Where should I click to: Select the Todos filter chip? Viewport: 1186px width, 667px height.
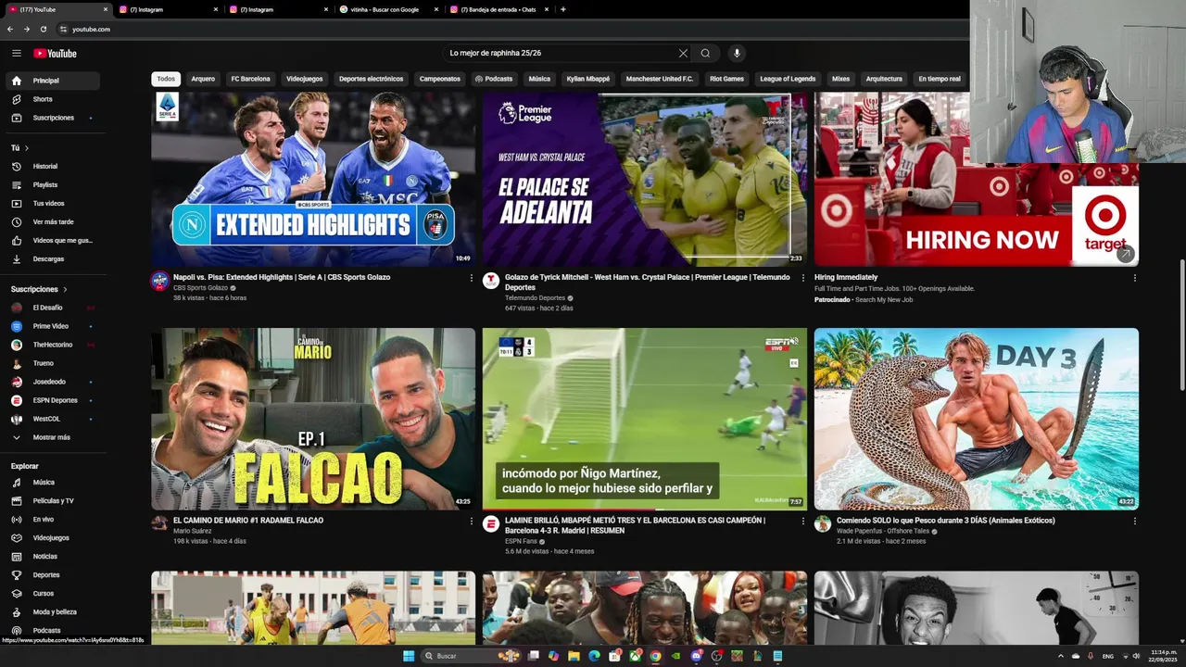click(166, 79)
